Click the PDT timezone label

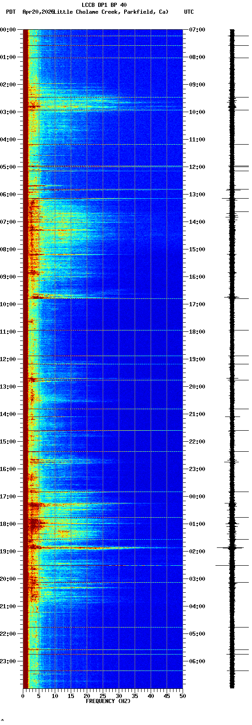tap(10, 12)
